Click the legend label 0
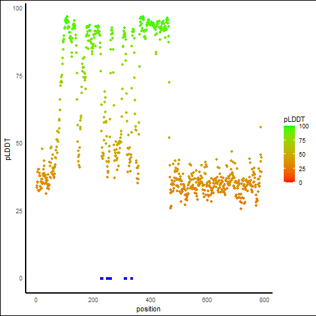This screenshot has width=316, height=316. pyautogui.click(x=300, y=183)
